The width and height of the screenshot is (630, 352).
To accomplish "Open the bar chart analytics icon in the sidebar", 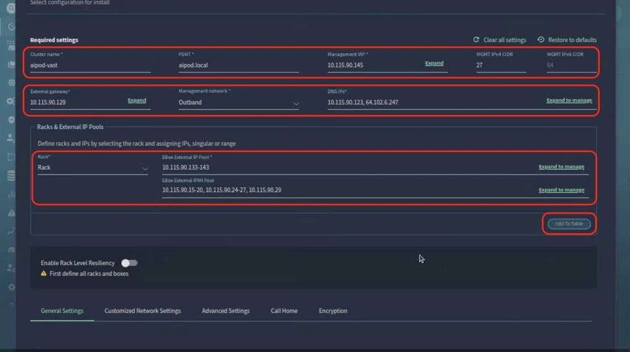I will pos(11,195).
